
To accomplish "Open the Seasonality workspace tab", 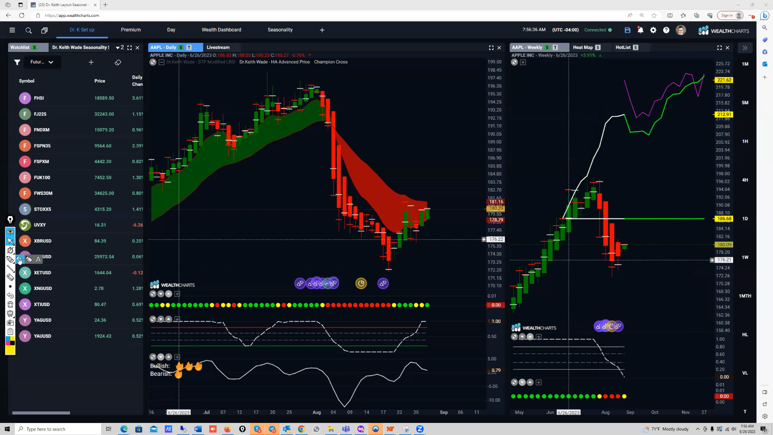I will coord(280,30).
